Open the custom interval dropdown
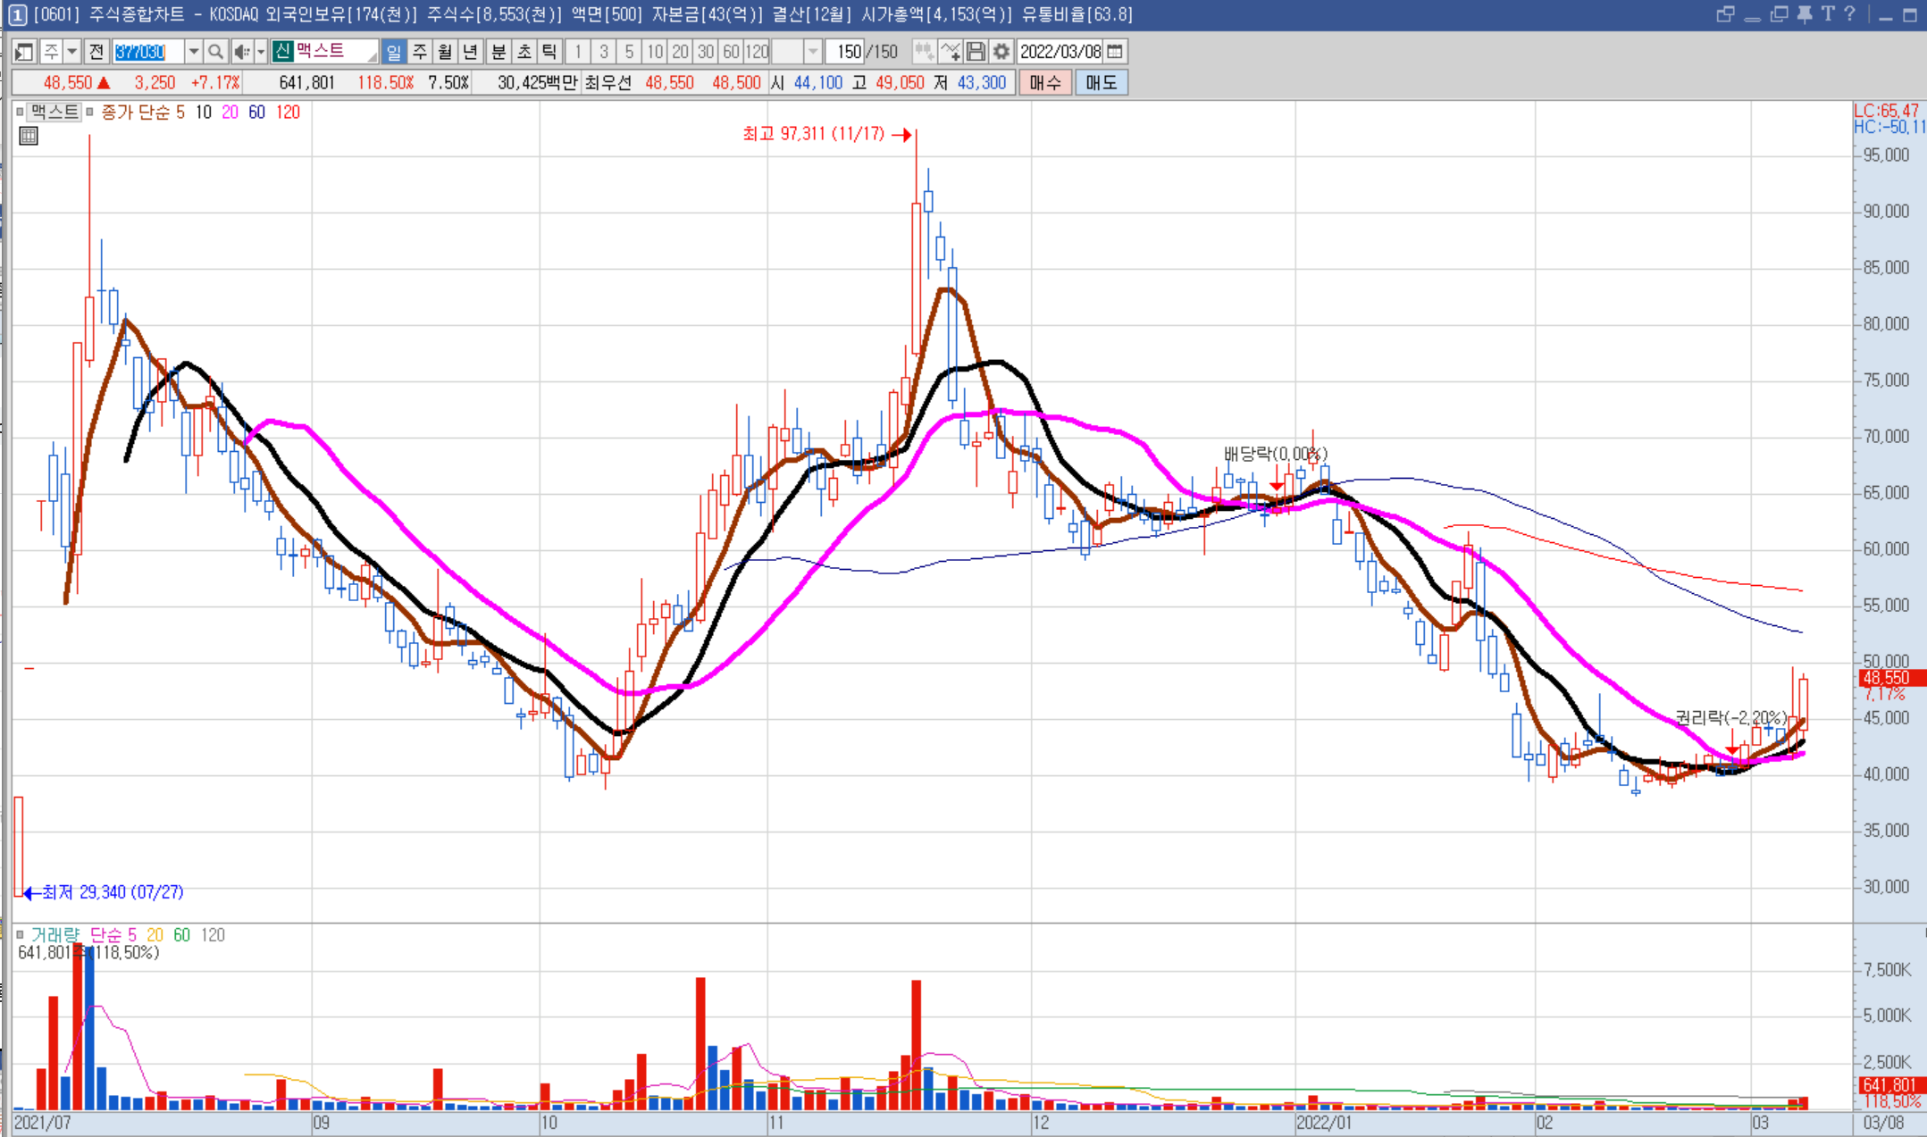The width and height of the screenshot is (1927, 1137). [812, 52]
